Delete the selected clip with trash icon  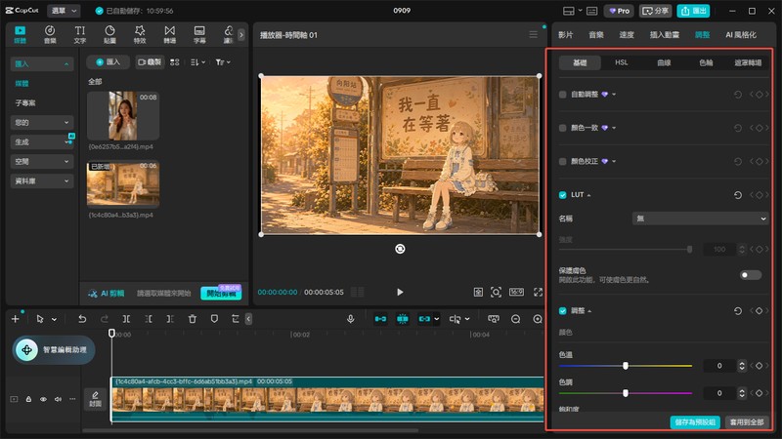[192, 319]
